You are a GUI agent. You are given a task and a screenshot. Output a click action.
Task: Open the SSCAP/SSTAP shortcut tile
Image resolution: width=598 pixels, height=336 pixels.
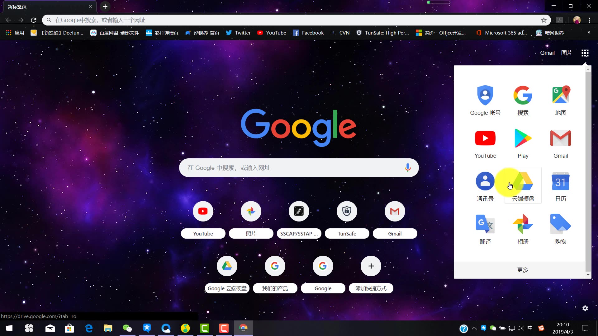tap(299, 220)
